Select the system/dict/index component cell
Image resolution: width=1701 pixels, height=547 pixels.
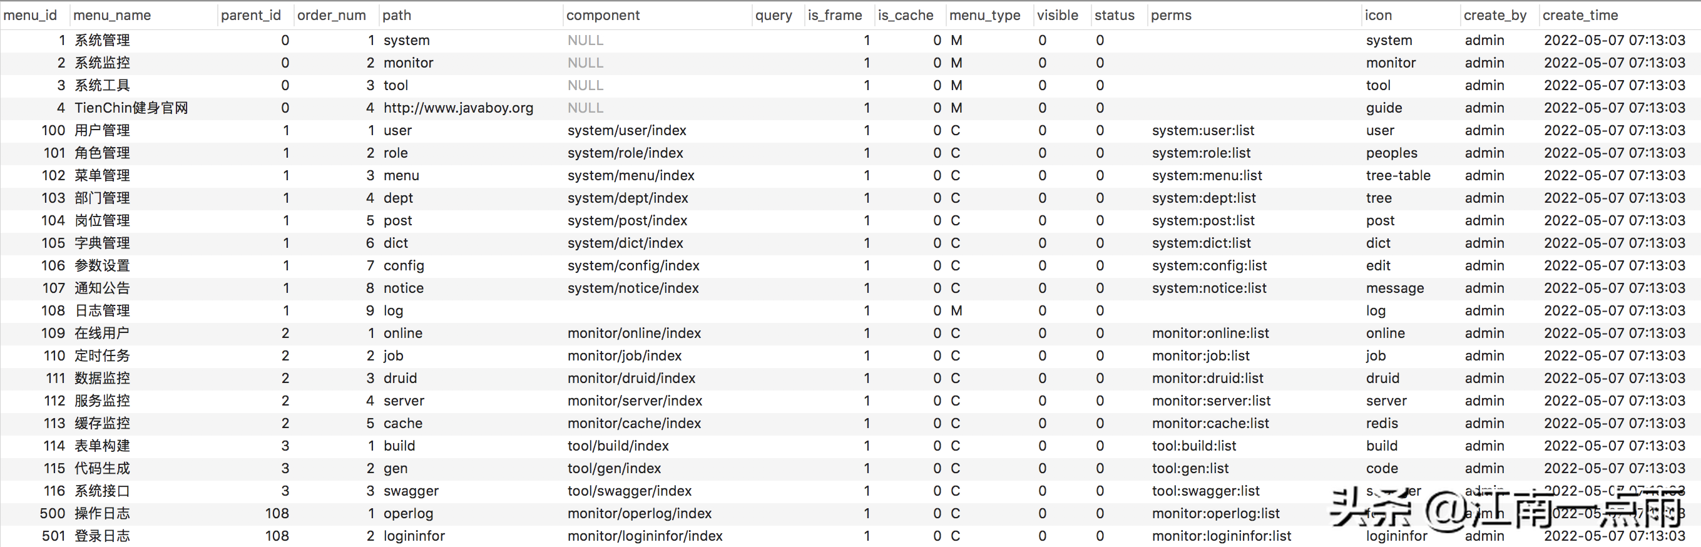coord(625,242)
